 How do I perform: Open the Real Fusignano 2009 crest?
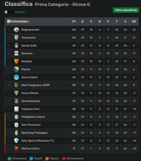pos(16,85)
